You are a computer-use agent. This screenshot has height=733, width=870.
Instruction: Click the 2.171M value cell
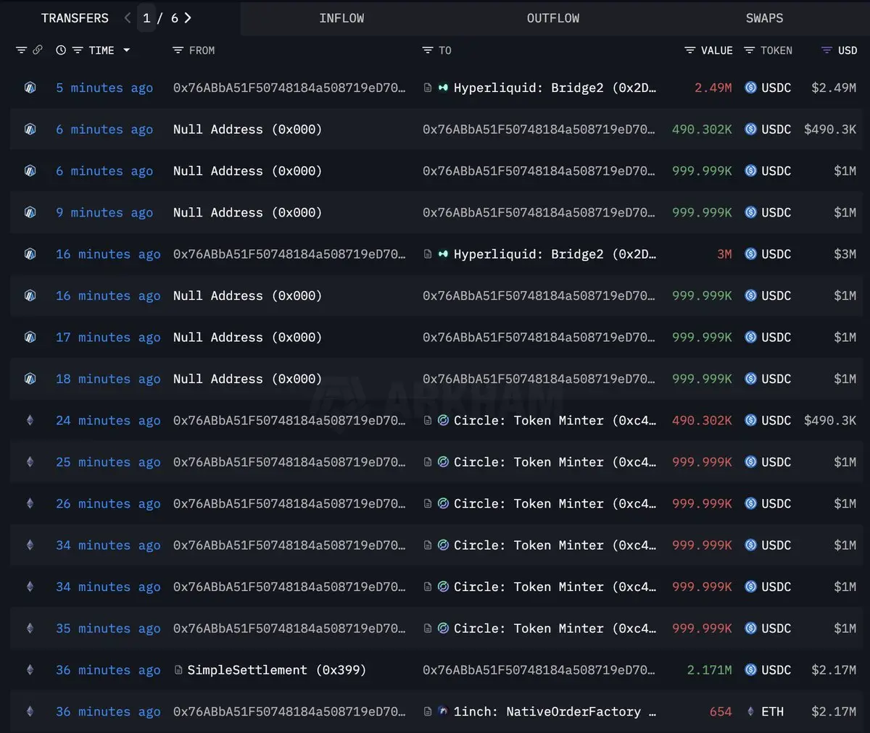tap(710, 670)
